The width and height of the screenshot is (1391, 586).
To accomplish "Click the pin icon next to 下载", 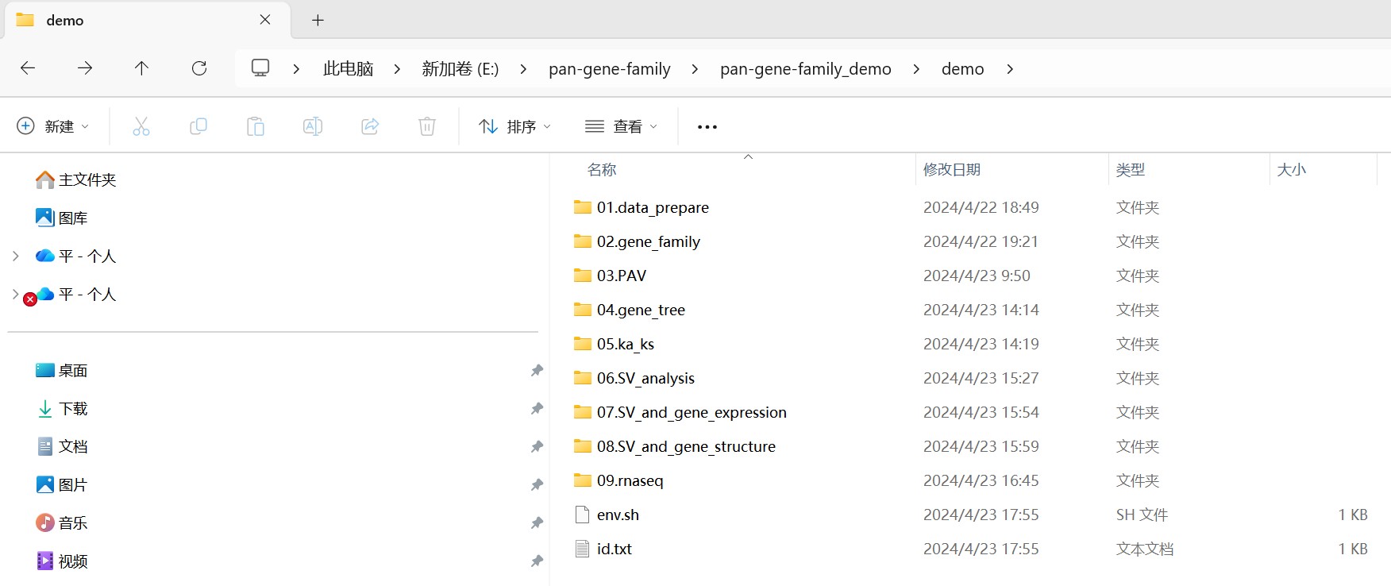I will pos(537,409).
